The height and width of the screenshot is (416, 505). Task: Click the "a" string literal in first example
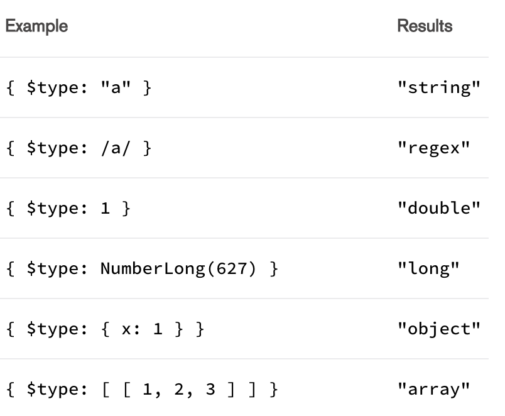click(115, 87)
